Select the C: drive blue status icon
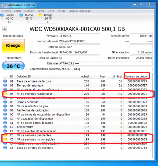Screen dimensions: 158x166 coord(2,15)
